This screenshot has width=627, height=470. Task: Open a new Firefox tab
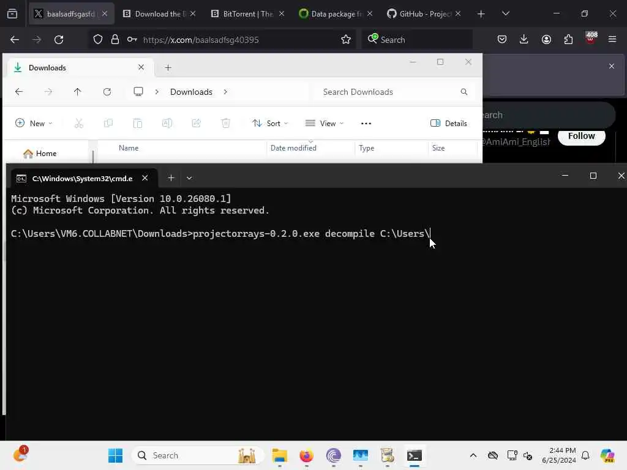[x=481, y=14]
